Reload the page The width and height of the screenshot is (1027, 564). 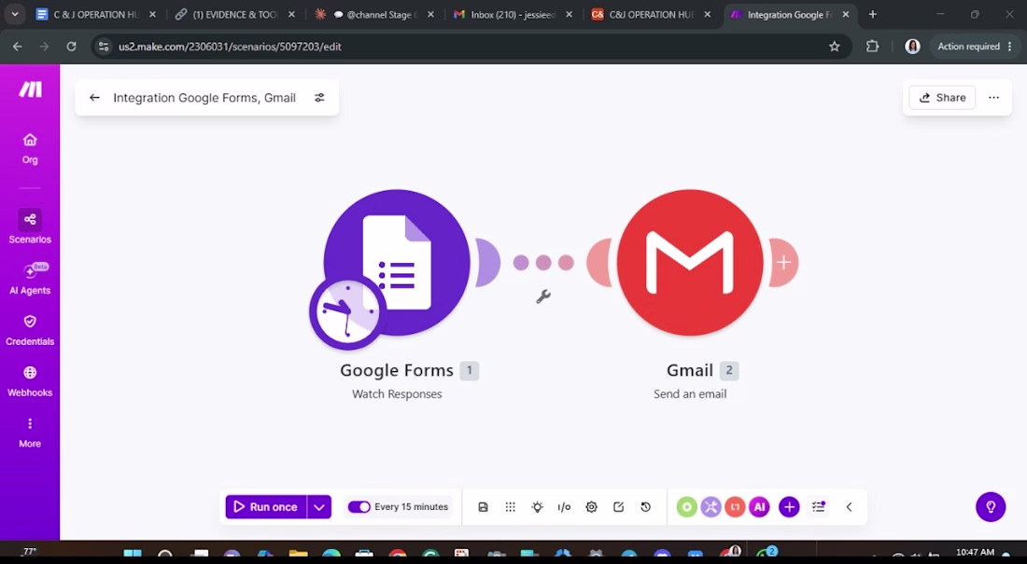pos(71,47)
